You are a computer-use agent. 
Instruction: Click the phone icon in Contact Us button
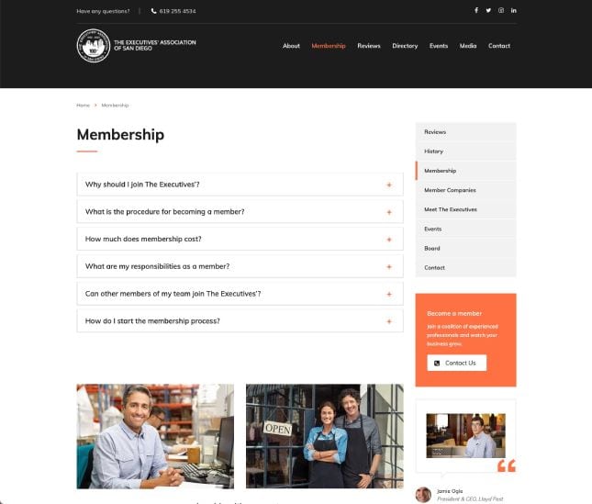(x=437, y=364)
